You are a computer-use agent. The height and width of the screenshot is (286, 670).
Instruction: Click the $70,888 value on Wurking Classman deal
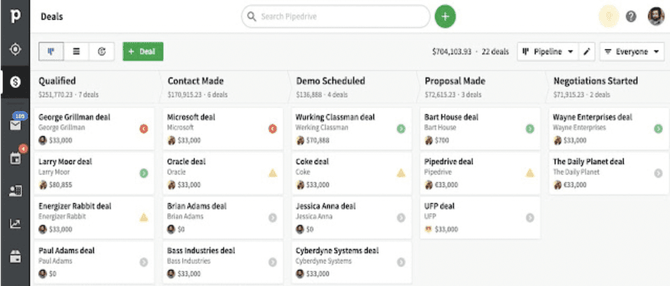tap(318, 140)
